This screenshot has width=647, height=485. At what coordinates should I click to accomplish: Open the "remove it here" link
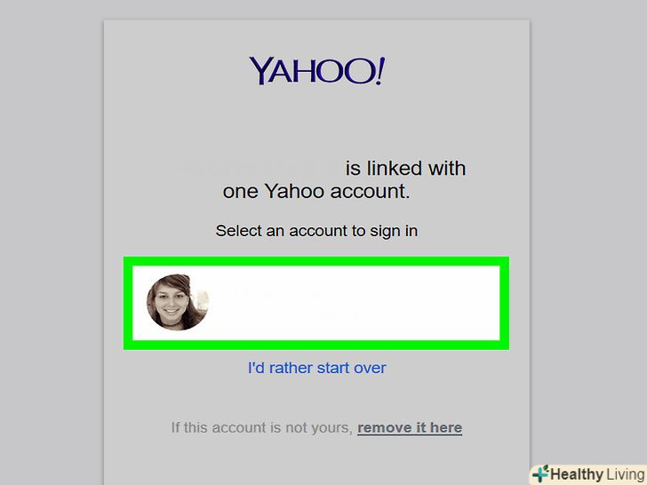point(410,427)
